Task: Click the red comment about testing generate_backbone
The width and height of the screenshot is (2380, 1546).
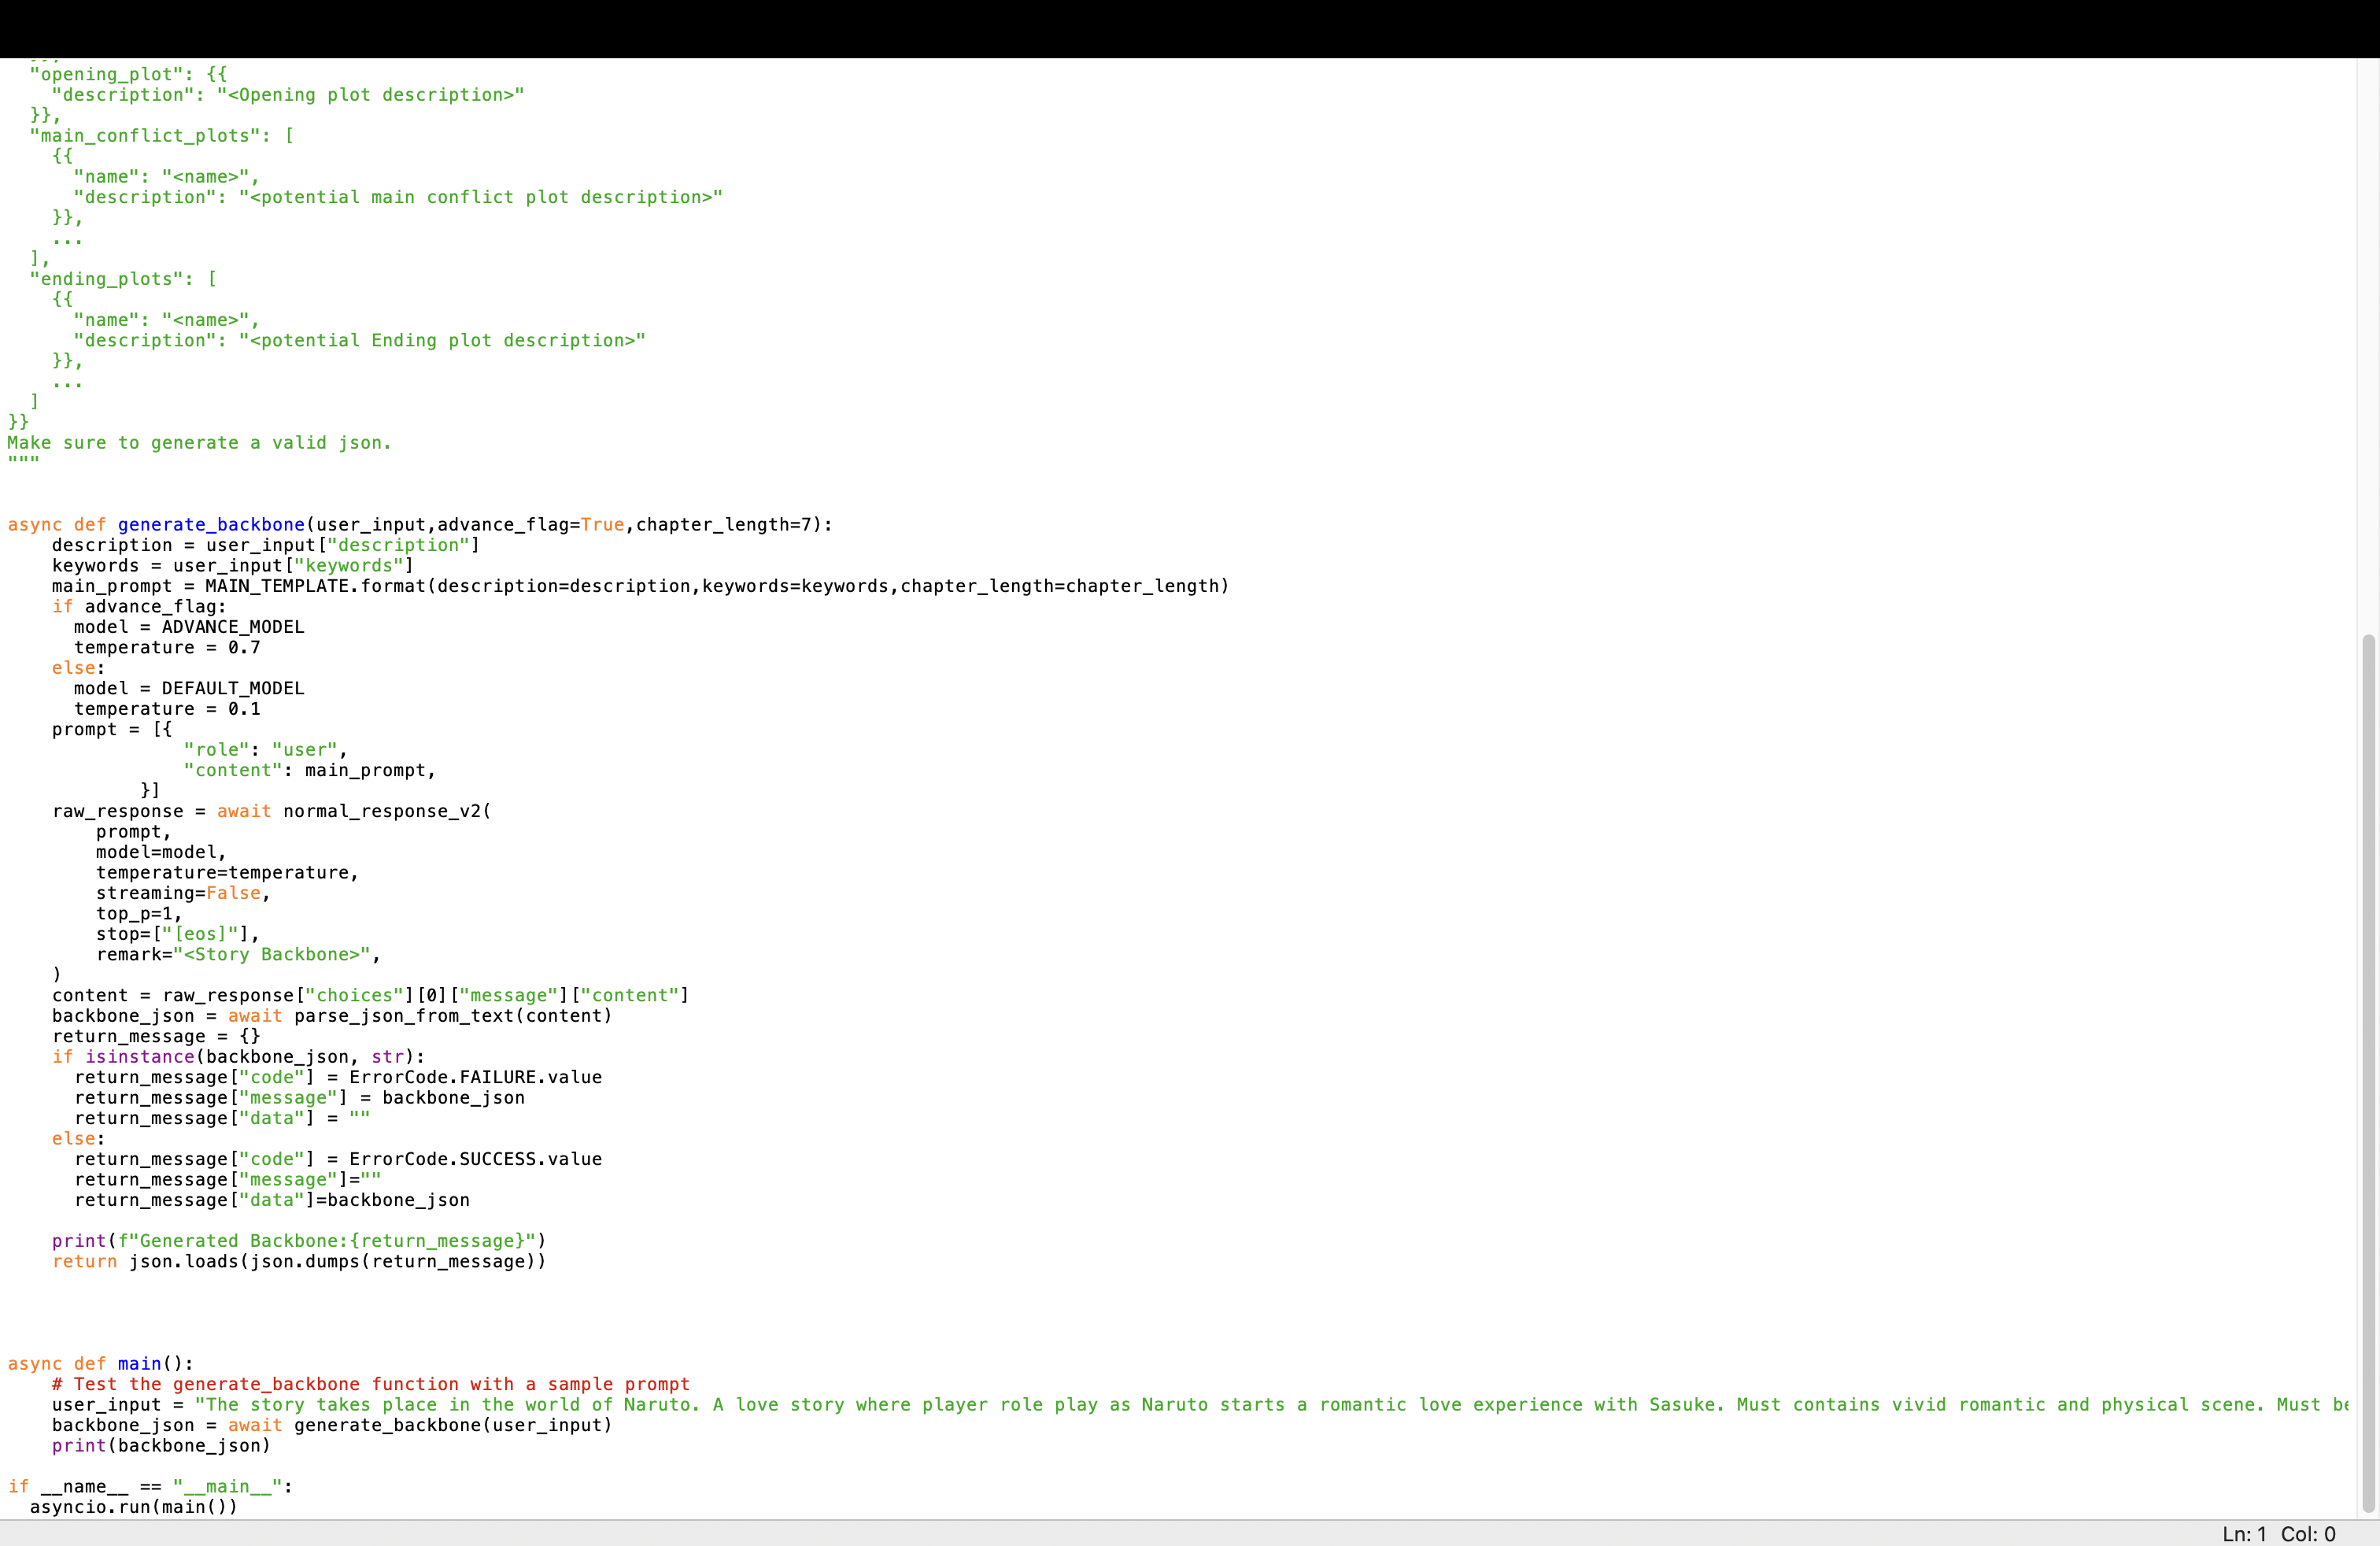Action: [371, 1384]
